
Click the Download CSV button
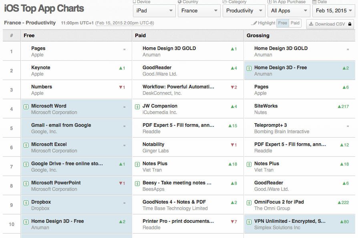pos(330,24)
